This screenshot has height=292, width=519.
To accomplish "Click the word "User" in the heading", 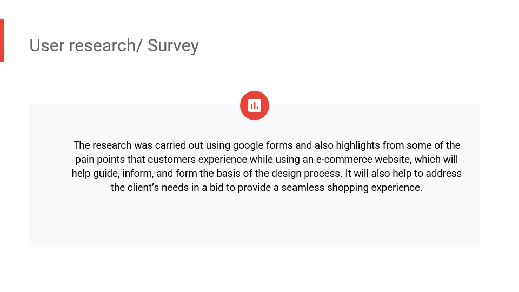I will 47,45.
